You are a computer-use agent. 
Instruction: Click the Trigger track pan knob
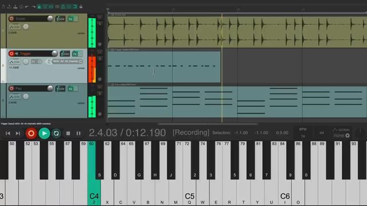coord(26,61)
